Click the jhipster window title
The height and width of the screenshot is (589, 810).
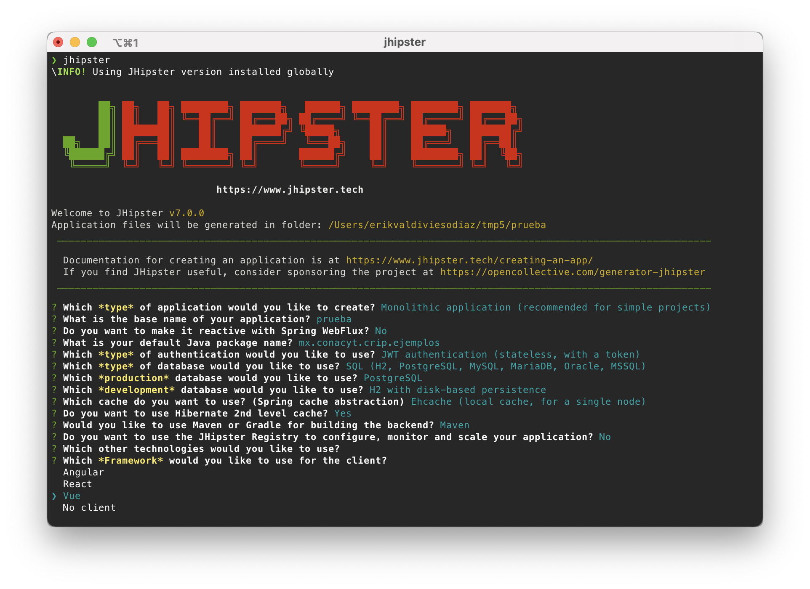point(405,42)
